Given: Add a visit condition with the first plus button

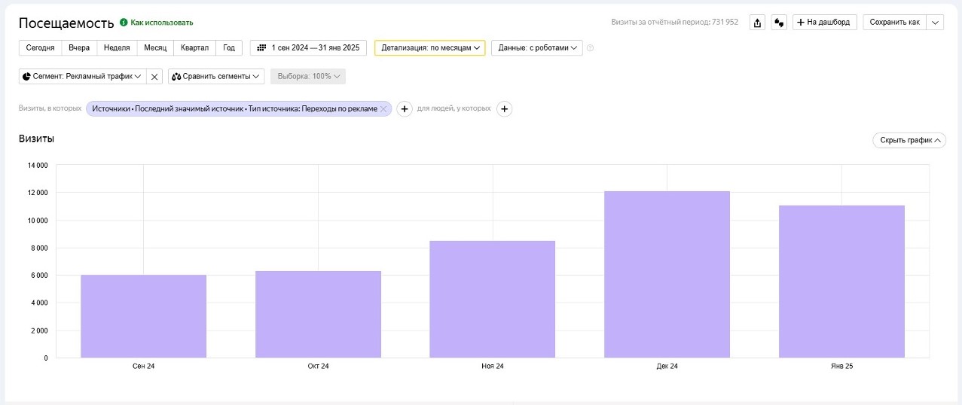Looking at the screenshot, I should click(x=405, y=109).
